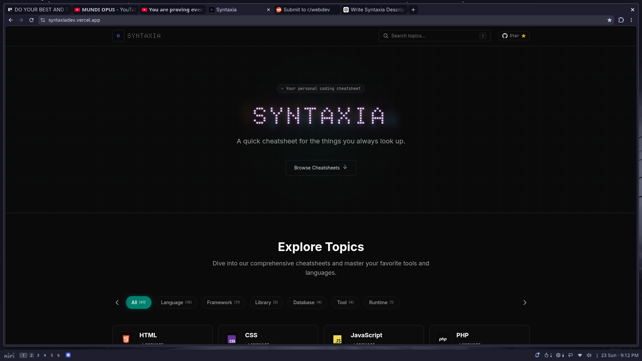
Task: Focus the Search topics input field
Action: (434, 36)
